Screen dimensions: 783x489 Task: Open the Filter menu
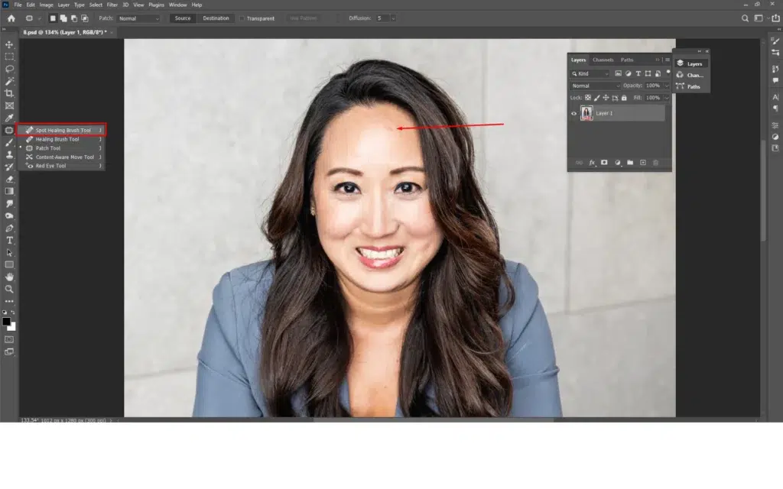coord(112,5)
